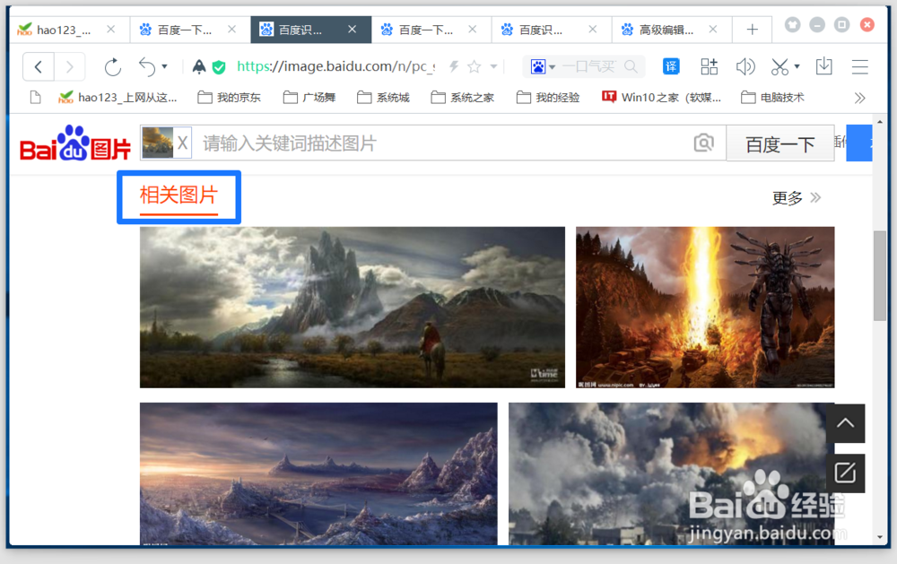Toggle page sound with speaker icon
Viewport: 897px width, 564px height.
pos(745,67)
